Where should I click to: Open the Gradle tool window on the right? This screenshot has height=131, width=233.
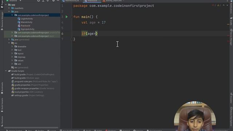point(231,21)
